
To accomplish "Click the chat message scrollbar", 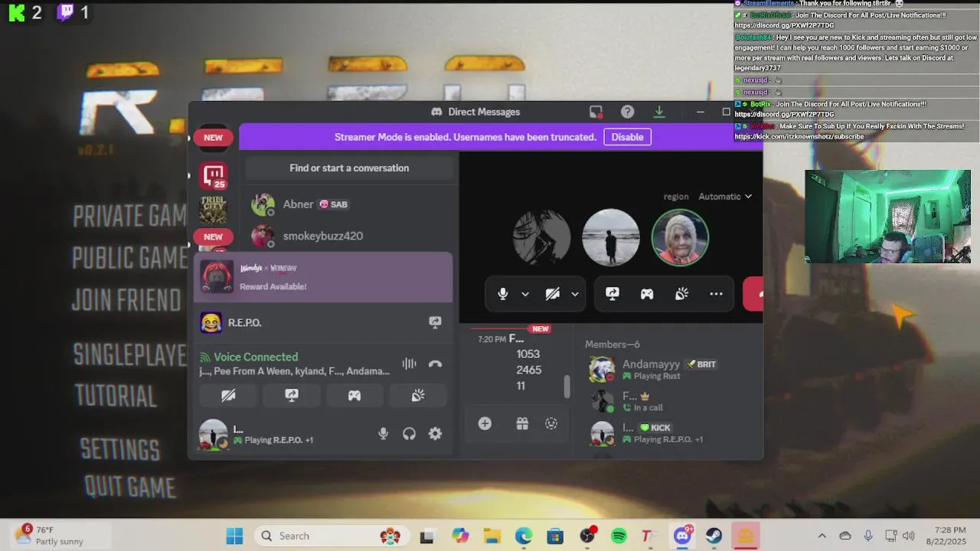I will [567, 386].
